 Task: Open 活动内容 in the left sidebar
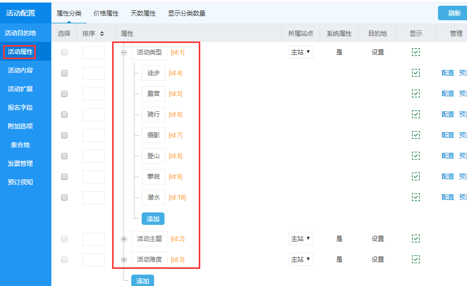20,70
